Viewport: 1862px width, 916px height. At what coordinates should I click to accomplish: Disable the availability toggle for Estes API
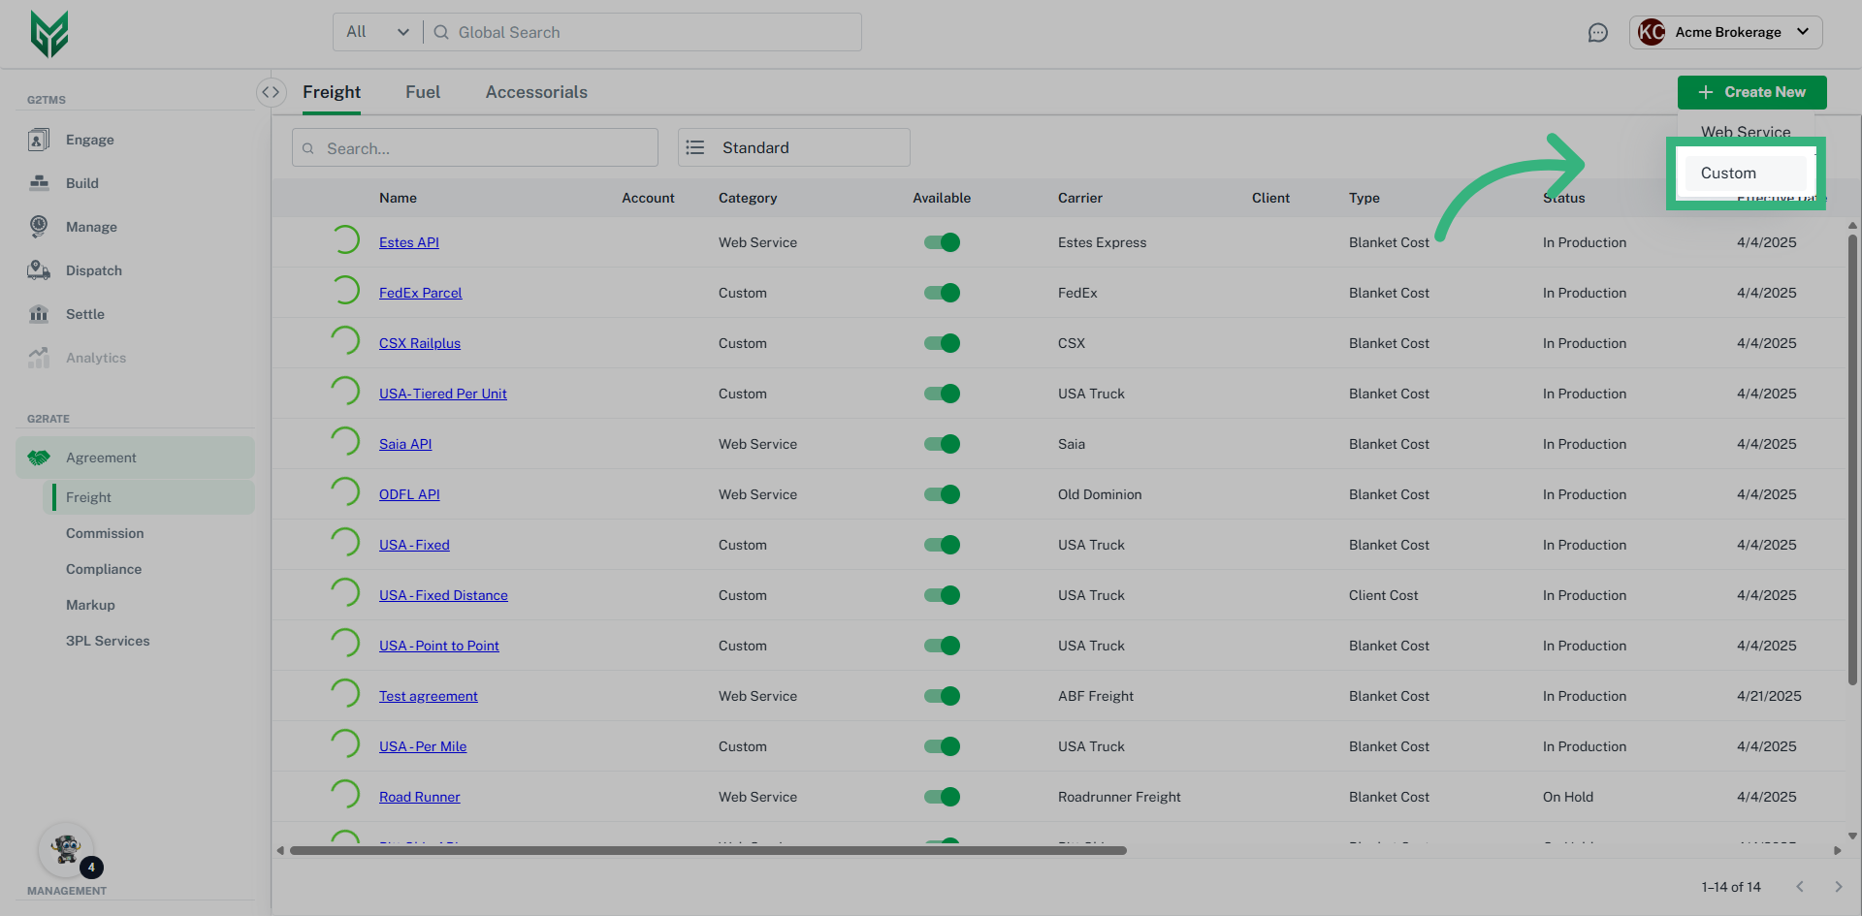942,242
